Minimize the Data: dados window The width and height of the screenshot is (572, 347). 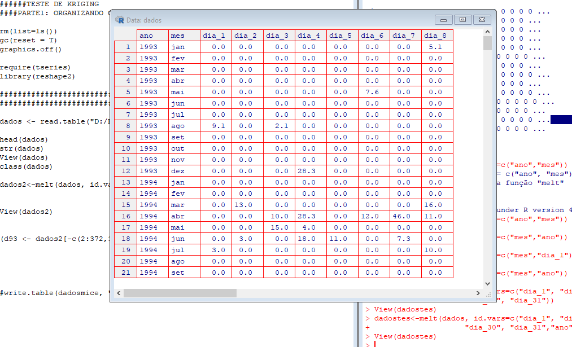pos(444,20)
